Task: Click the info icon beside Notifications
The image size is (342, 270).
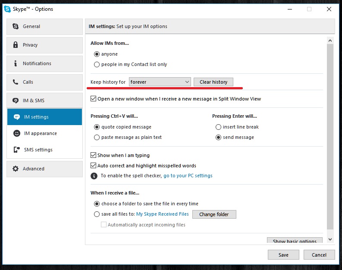Action: [x=15, y=63]
